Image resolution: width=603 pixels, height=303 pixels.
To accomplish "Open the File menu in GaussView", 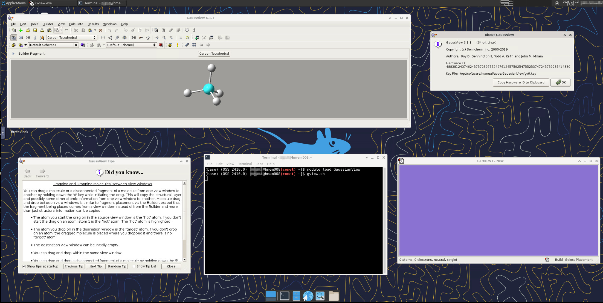I will [13, 24].
